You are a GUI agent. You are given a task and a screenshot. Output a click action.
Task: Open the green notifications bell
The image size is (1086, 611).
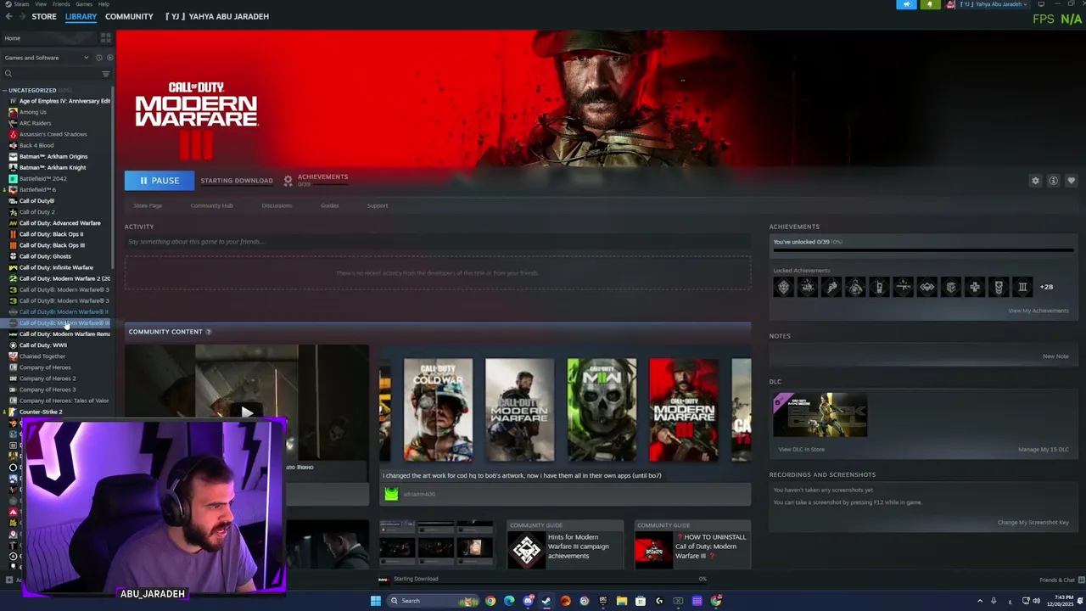point(929,4)
